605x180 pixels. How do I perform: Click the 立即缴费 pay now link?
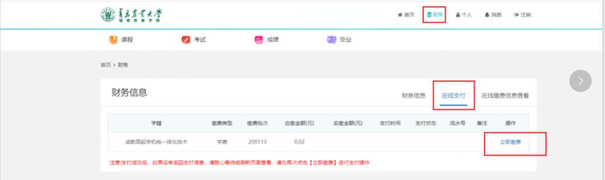click(510, 142)
